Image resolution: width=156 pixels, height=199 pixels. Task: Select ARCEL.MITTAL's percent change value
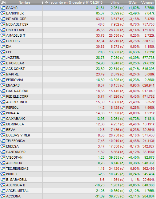134,191
